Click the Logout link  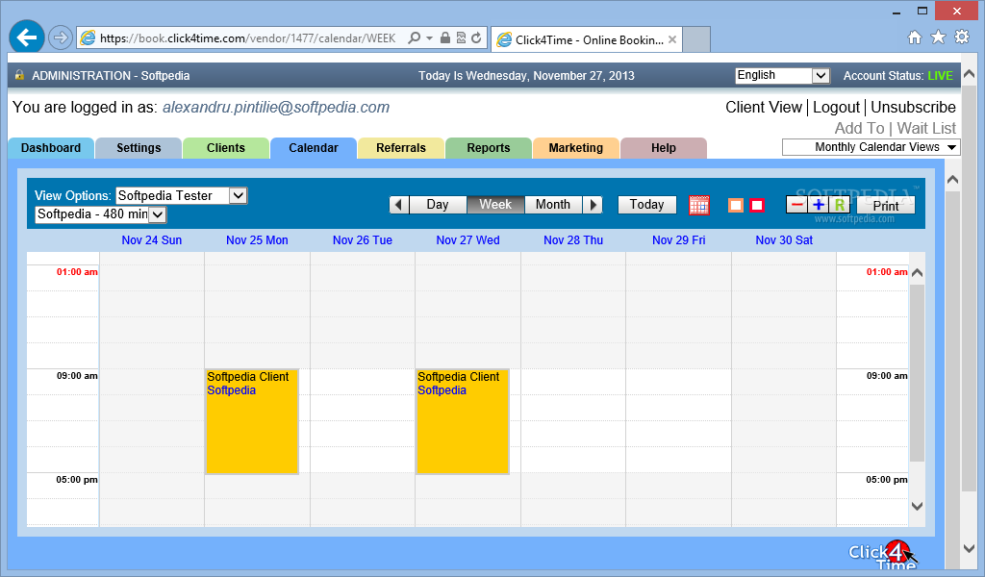836,108
